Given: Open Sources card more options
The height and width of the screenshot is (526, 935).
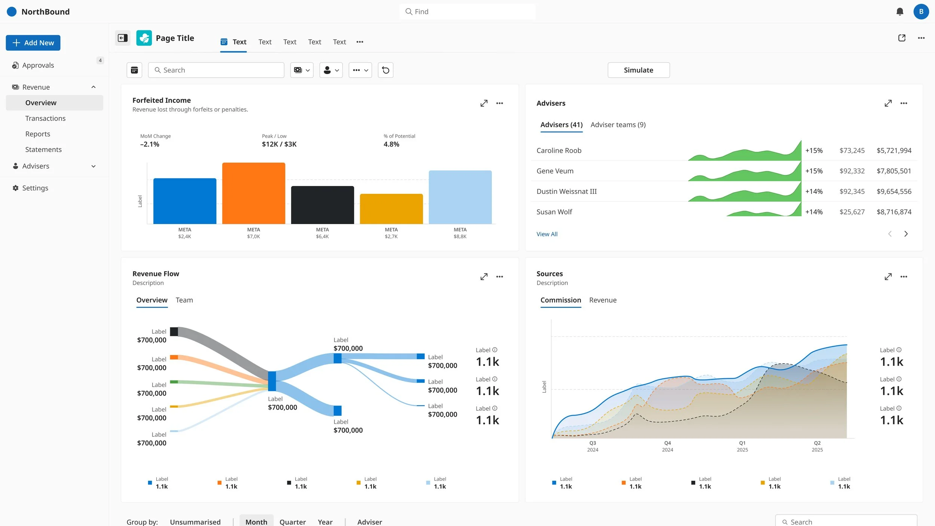Looking at the screenshot, I should 904,277.
